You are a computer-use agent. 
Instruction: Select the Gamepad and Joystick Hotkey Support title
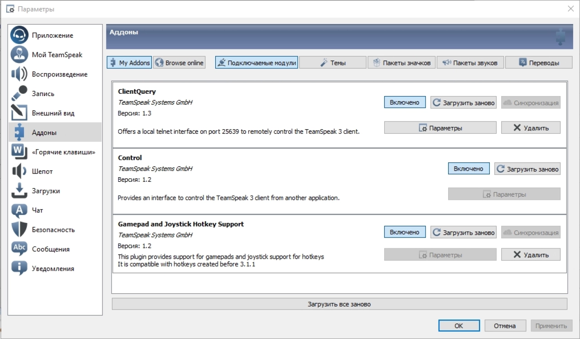(181, 224)
